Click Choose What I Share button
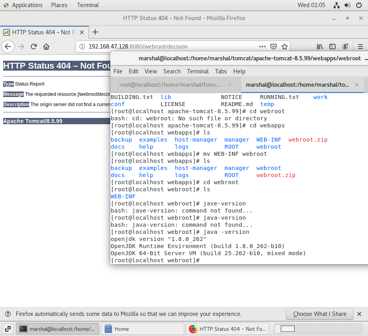This screenshot has height=336, width=368. [319, 314]
